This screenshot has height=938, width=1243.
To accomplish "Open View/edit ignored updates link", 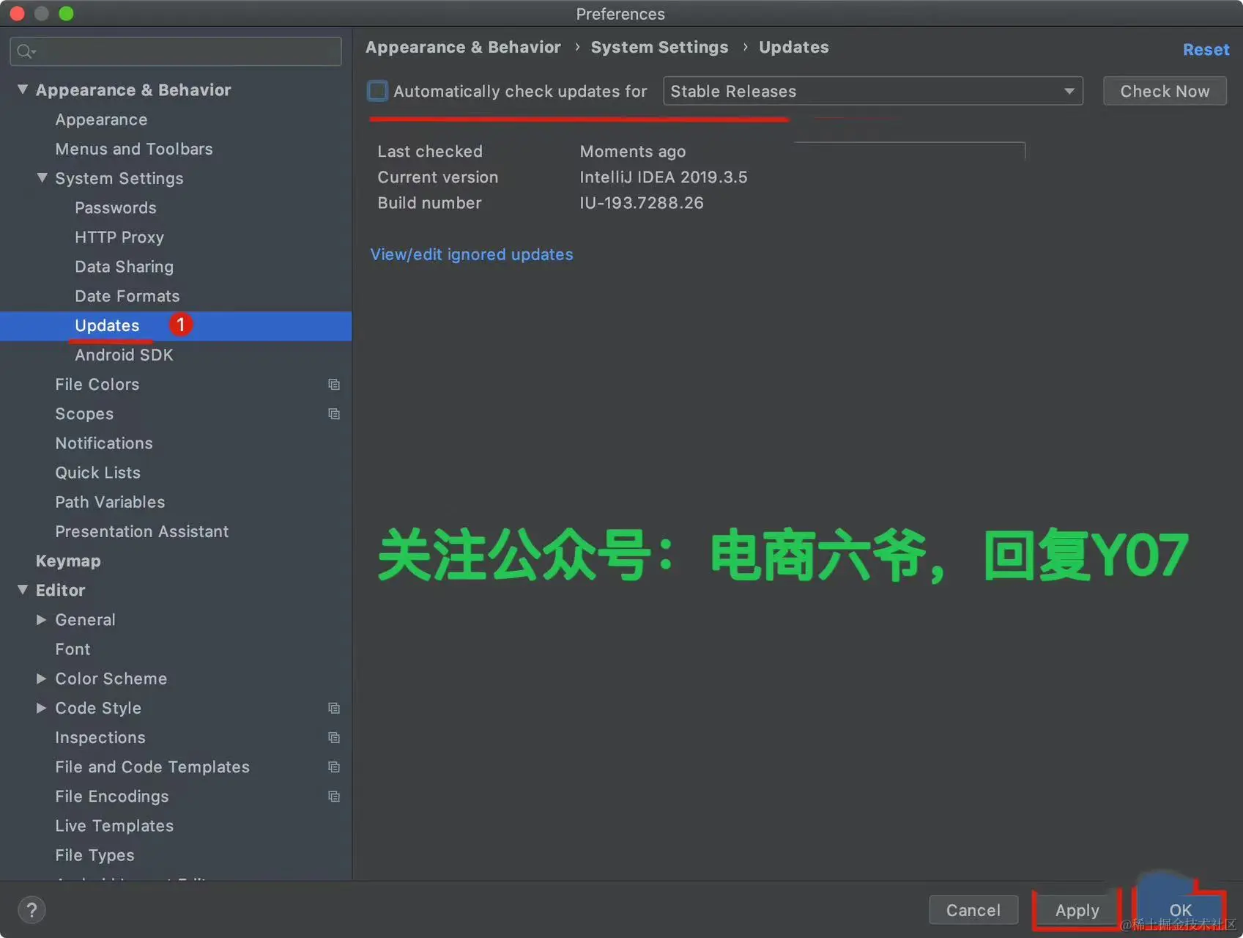I will tap(472, 254).
